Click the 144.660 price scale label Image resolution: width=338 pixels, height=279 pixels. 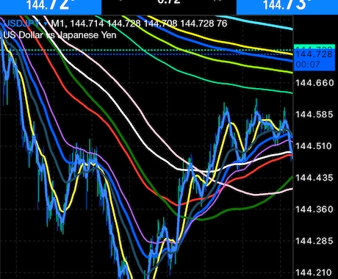314,83
